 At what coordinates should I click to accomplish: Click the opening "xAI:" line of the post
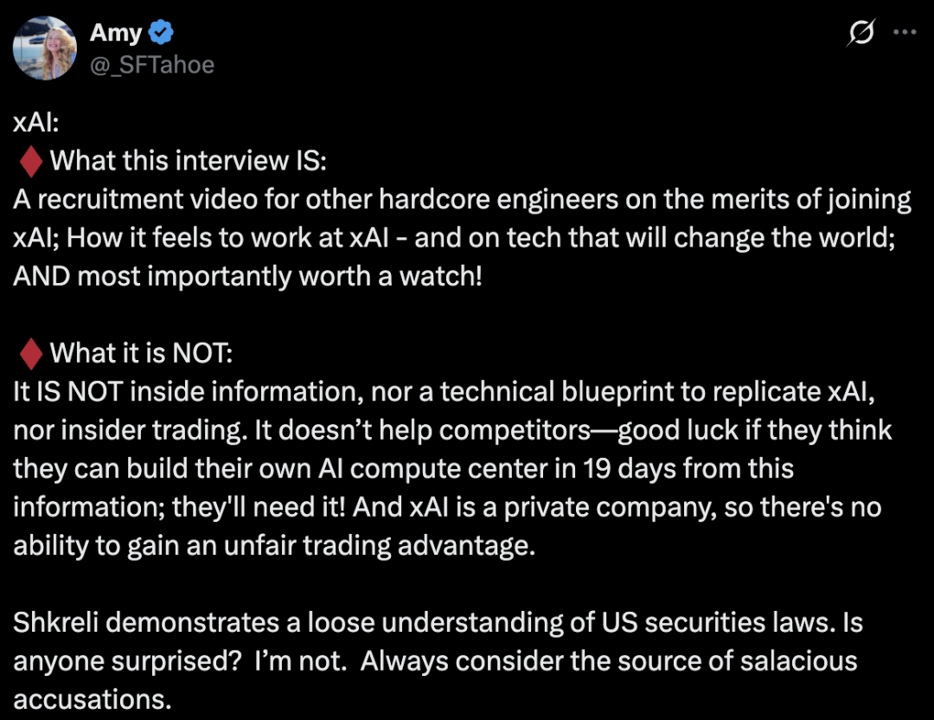[x=36, y=123]
